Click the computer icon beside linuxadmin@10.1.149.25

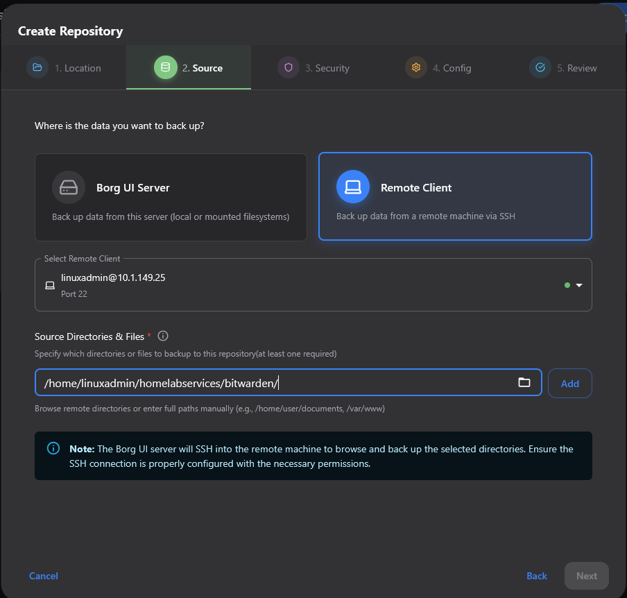tap(49, 285)
